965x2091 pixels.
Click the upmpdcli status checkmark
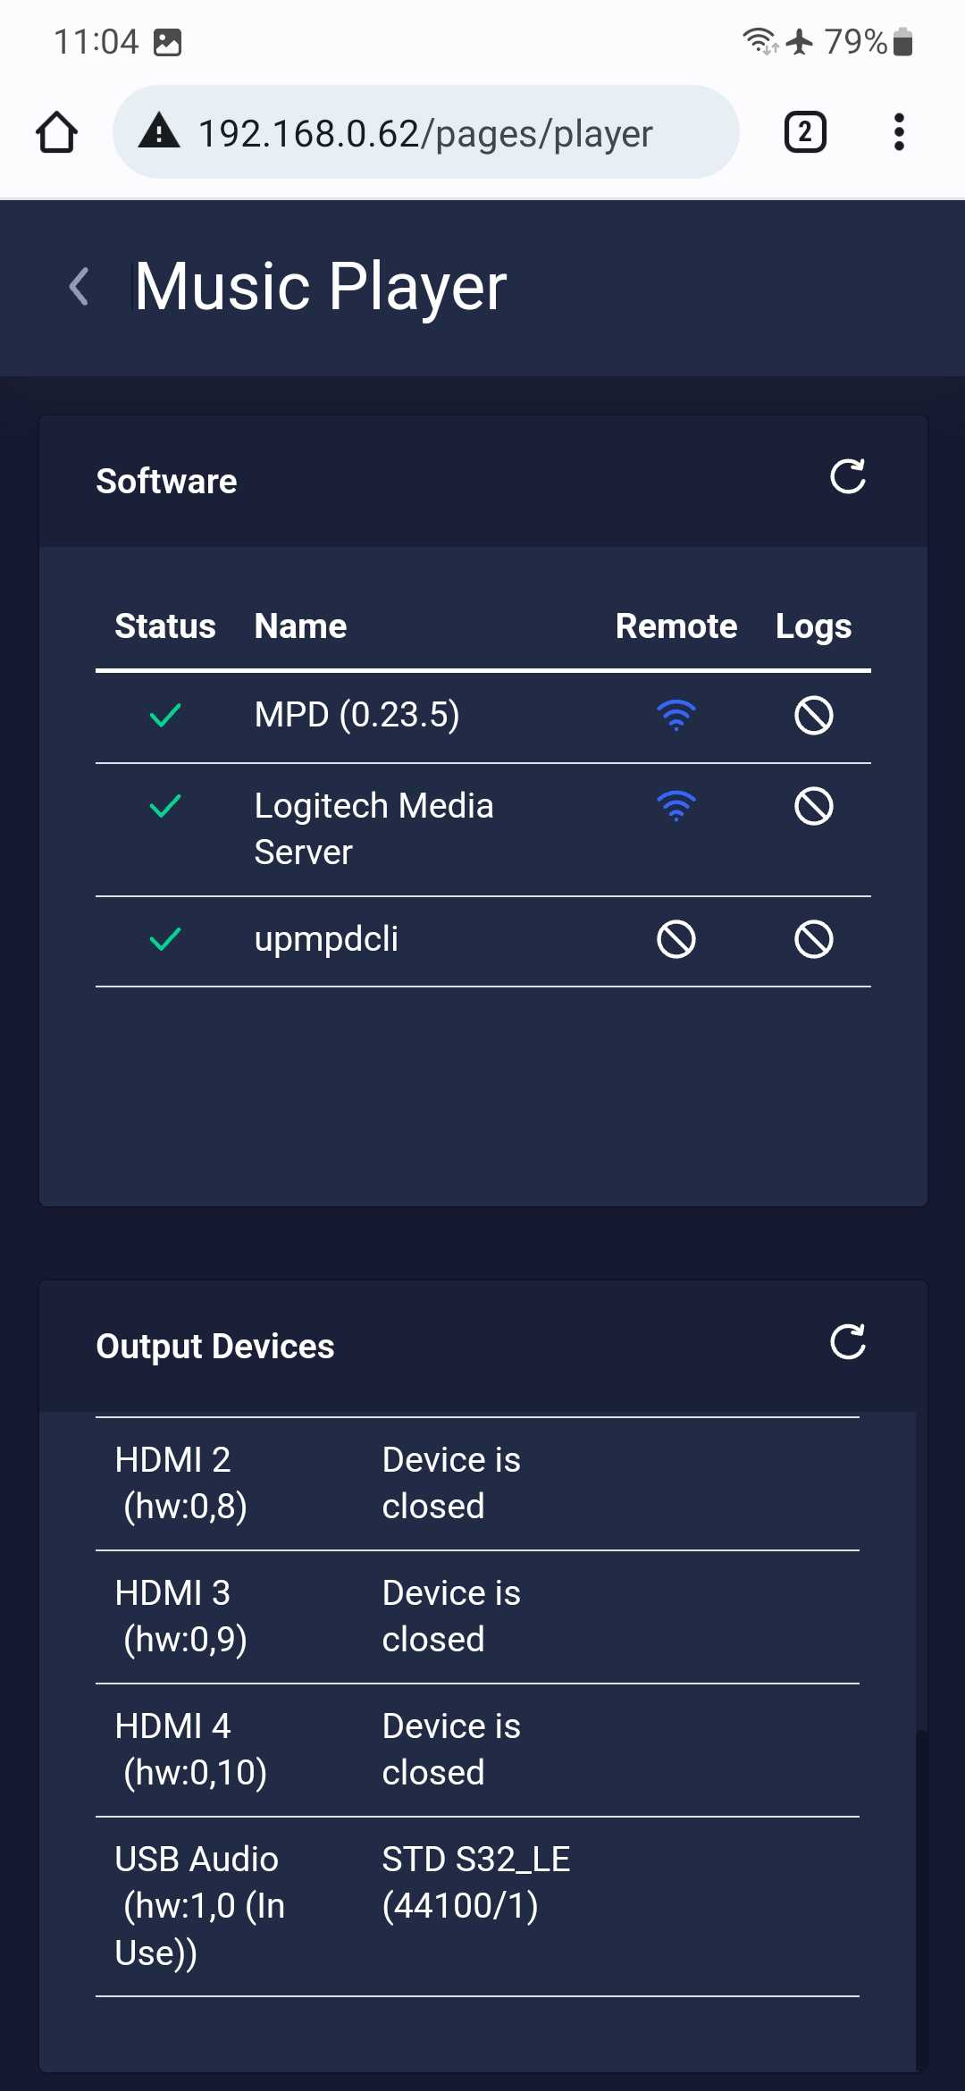point(165,940)
